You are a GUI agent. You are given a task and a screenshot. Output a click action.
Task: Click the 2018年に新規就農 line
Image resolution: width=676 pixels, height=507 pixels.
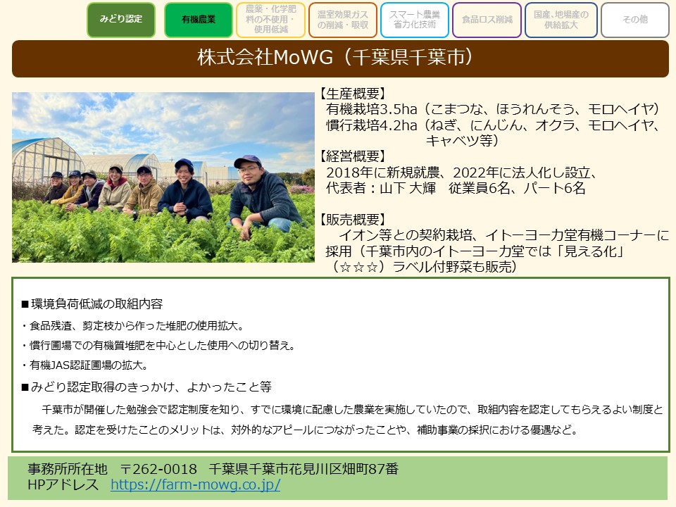[x=461, y=173]
